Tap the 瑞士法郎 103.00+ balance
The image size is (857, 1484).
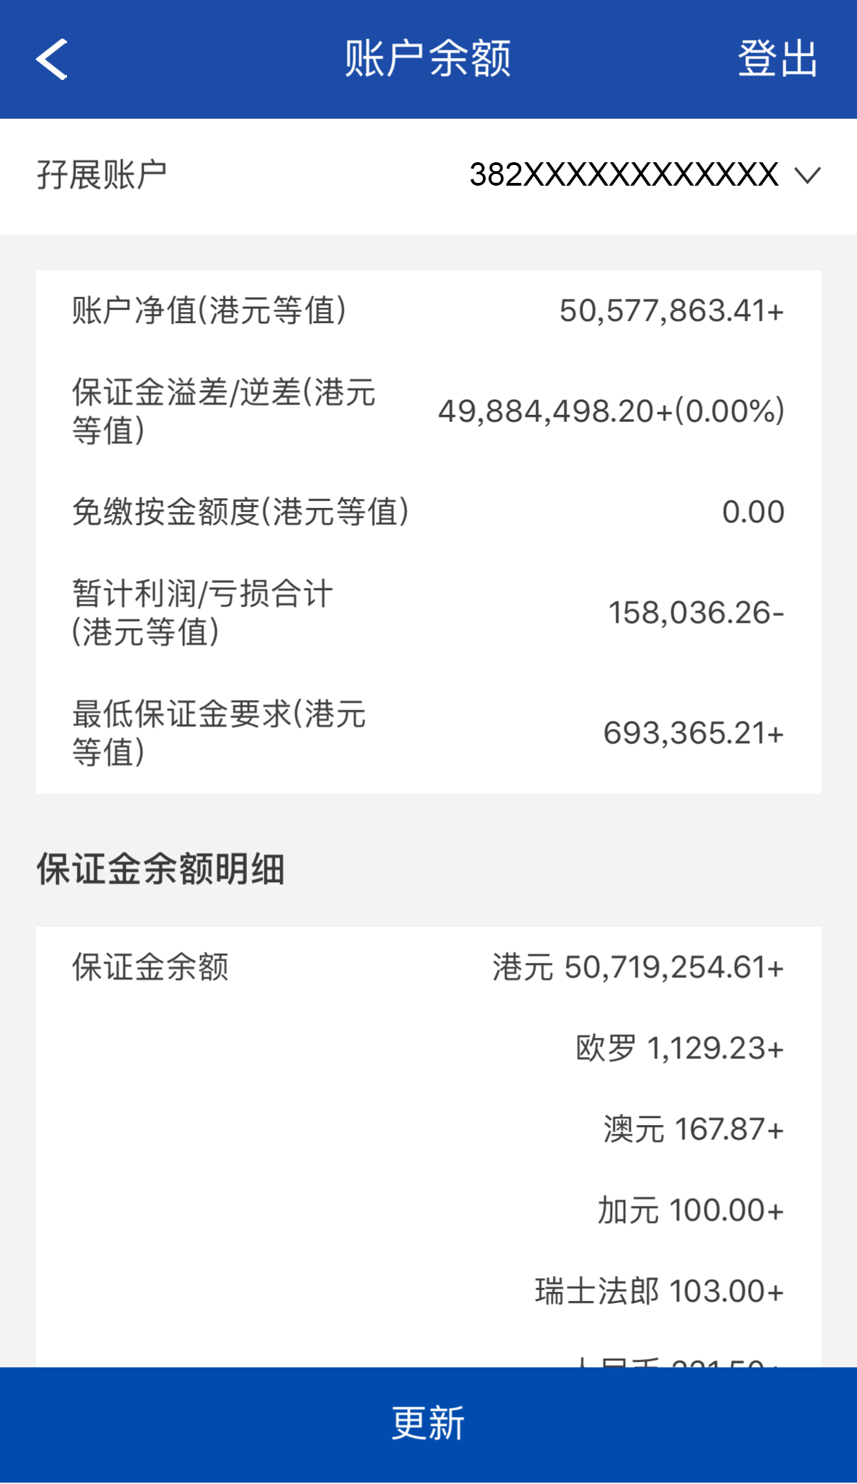[659, 1291]
